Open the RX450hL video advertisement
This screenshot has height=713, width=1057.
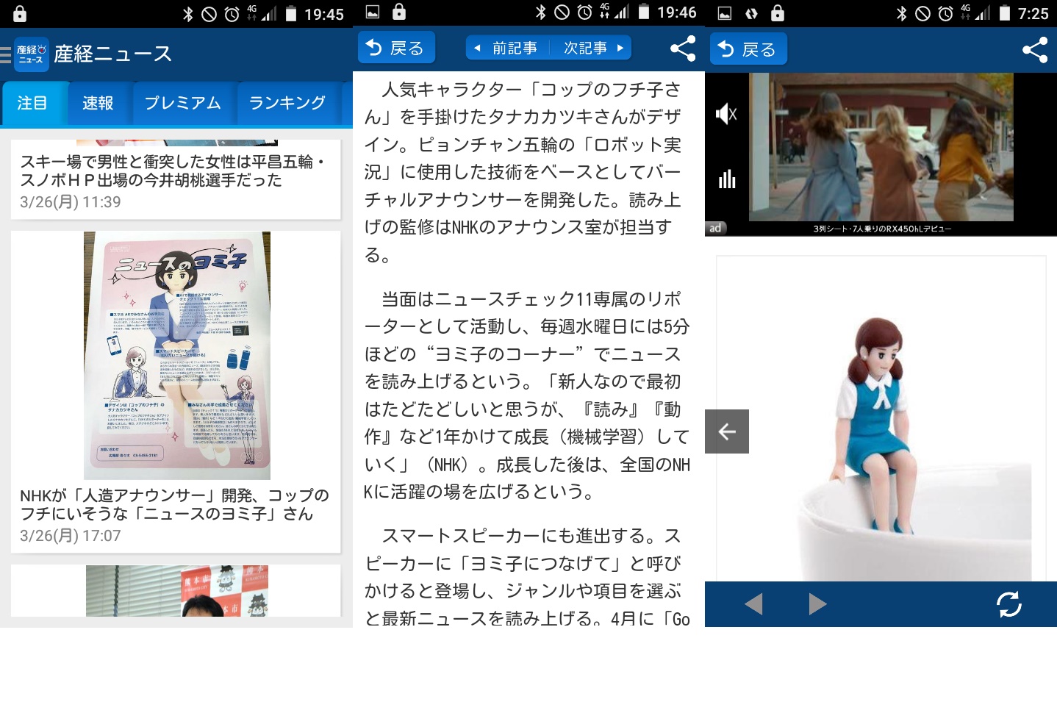pos(881,147)
